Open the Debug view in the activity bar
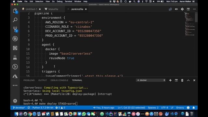 coord(15,39)
